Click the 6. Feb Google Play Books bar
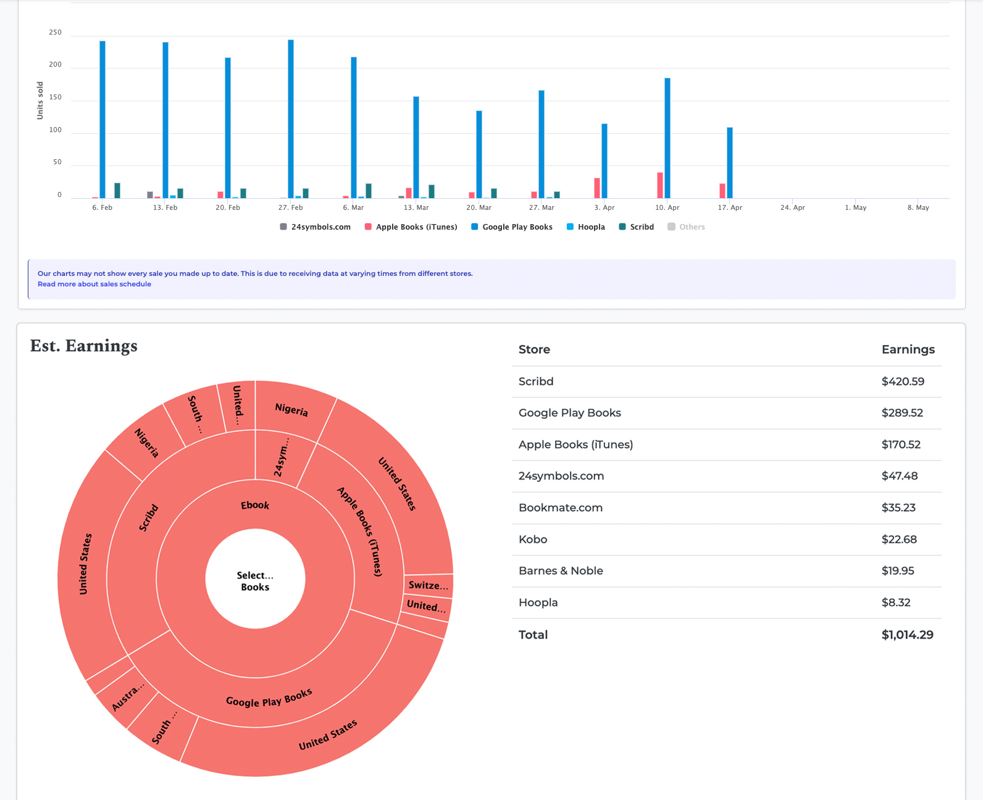 coord(102,120)
